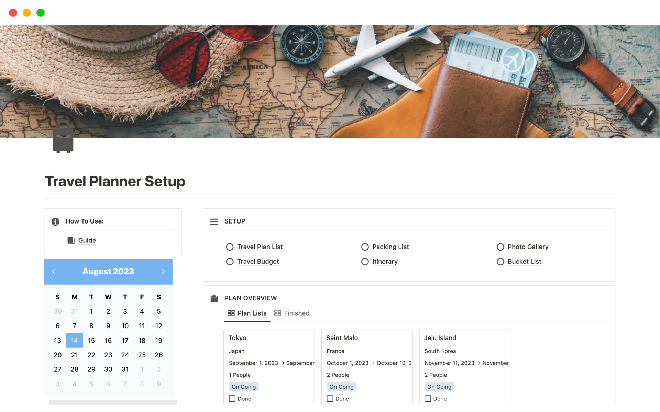
Task: Click the gallery icon on Plan Lists tab
Action: pyautogui.click(x=231, y=313)
